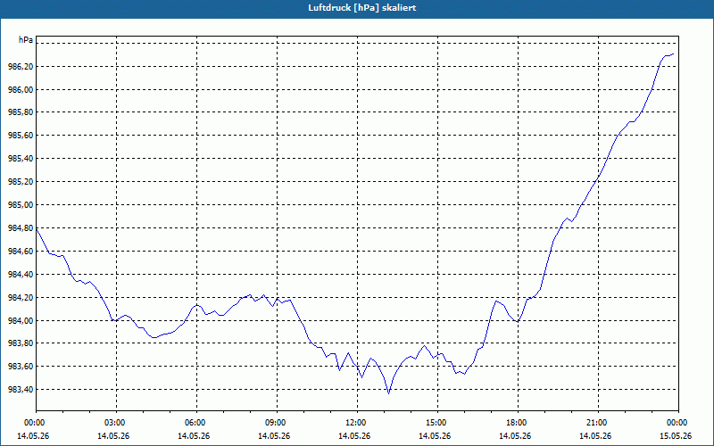Click the 21:00 time label
This screenshot has height=446, width=714.
coord(598,422)
